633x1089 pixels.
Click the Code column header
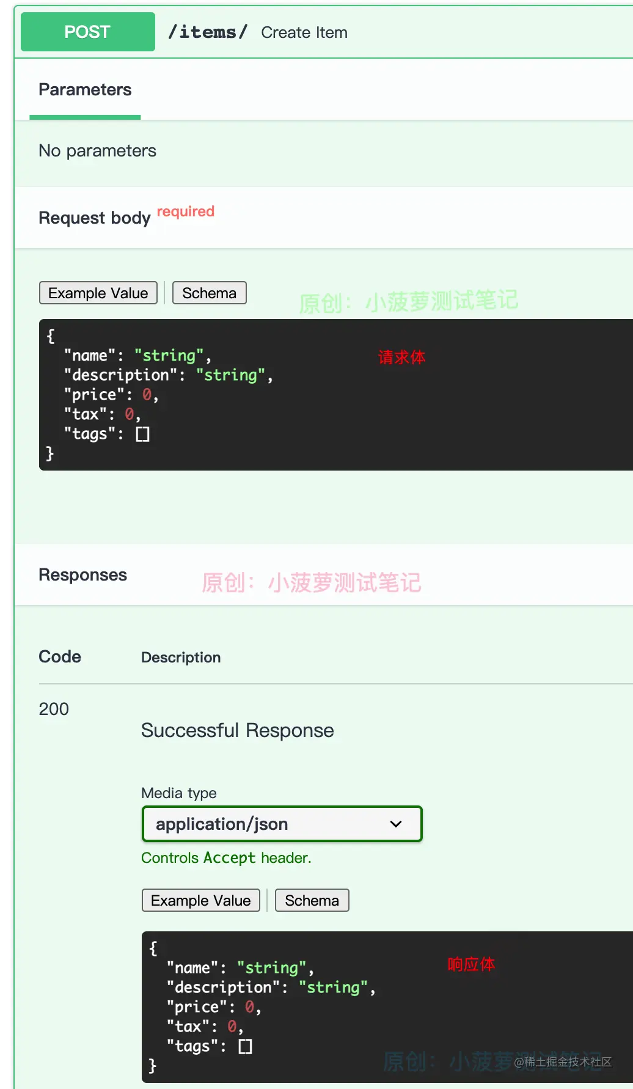click(60, 657)
